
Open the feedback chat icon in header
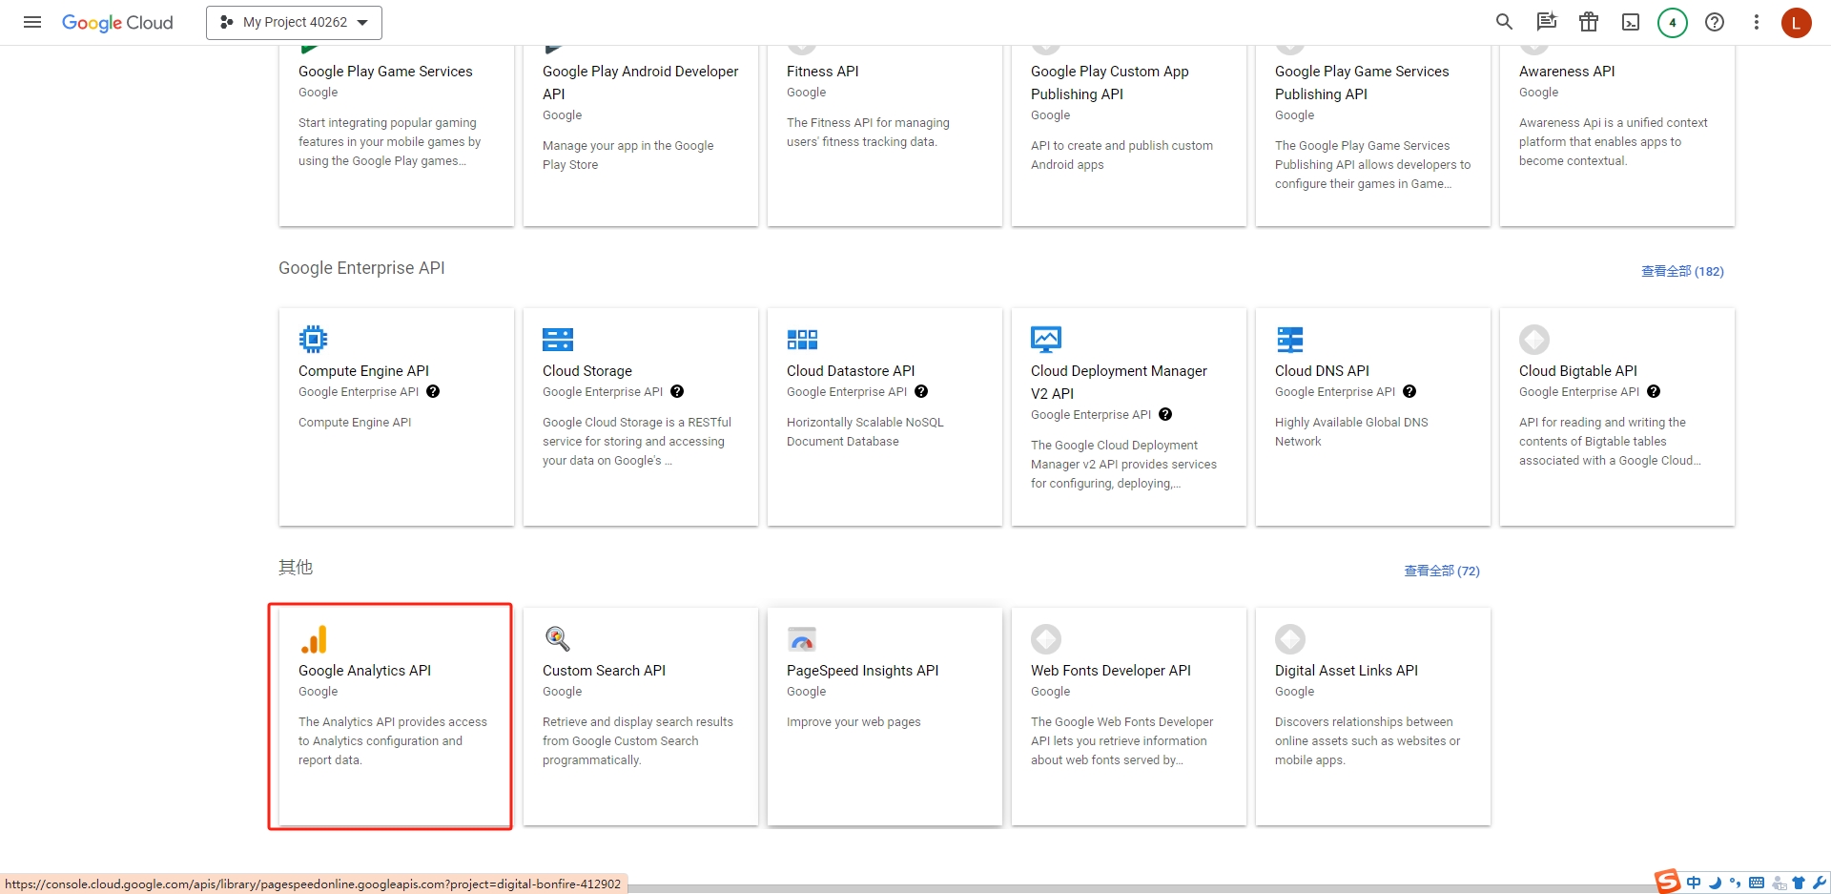pos(1546,22)
